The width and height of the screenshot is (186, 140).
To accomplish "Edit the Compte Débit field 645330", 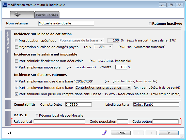I will [x=79, y=104].
